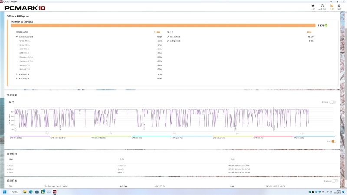Click the green checkmark beside score 5 876
This screenshot has width=347, height=195.
(x=326, y=26)
